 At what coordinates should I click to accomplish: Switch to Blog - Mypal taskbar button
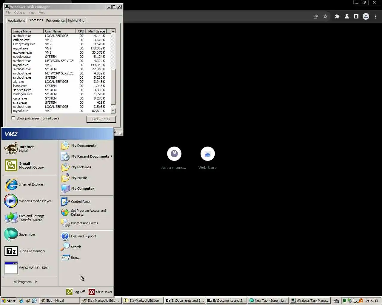[x=60, y=301]
